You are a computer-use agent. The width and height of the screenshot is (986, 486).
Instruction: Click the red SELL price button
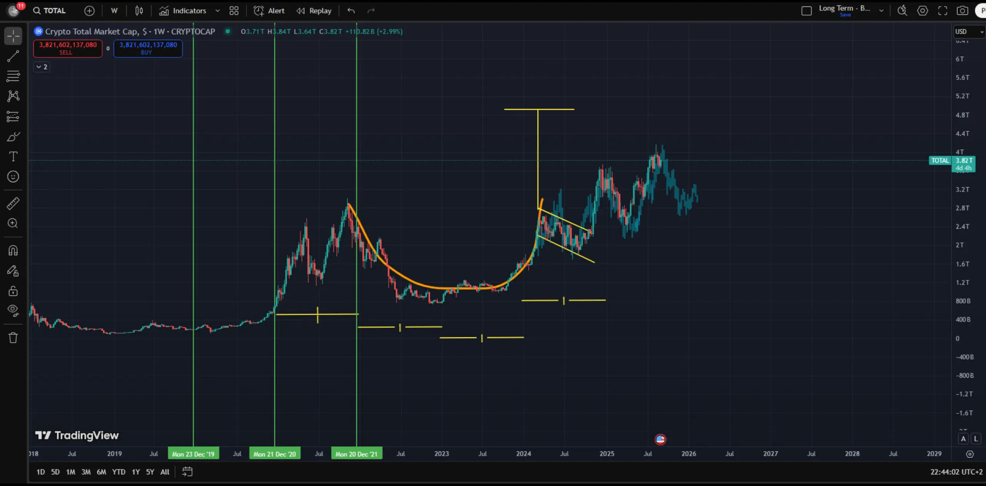68,49
